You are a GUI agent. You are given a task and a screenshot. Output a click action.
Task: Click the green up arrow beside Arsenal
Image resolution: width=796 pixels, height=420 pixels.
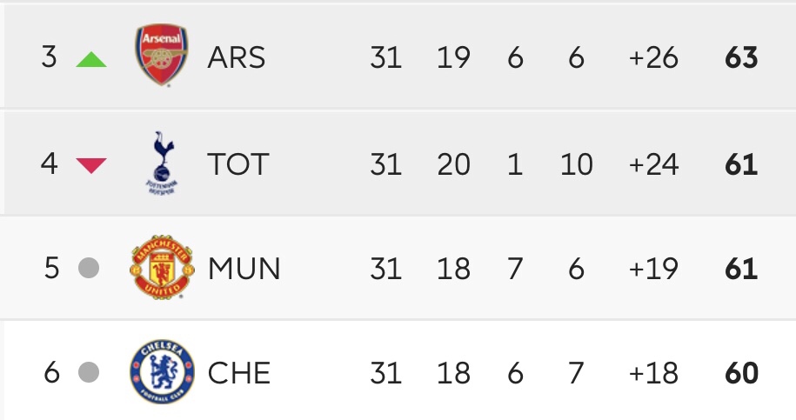pyautogui.click(x=91, y=59)
